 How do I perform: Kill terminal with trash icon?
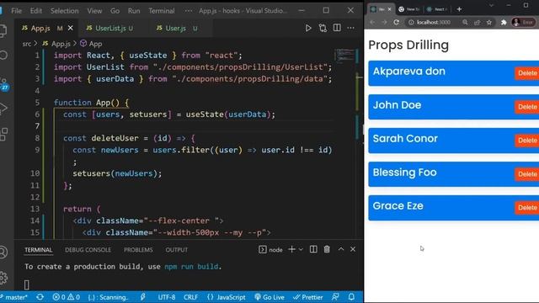(327, 249)
